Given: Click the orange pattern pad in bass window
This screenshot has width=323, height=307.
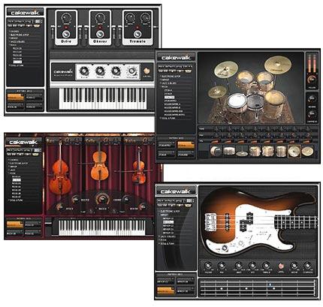Looking at the screenshot, I should pyautogui.click(x=166, y=290).
